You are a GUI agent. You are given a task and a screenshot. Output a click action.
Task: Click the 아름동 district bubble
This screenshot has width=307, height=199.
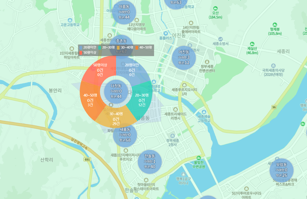click(x=124, y=12)
